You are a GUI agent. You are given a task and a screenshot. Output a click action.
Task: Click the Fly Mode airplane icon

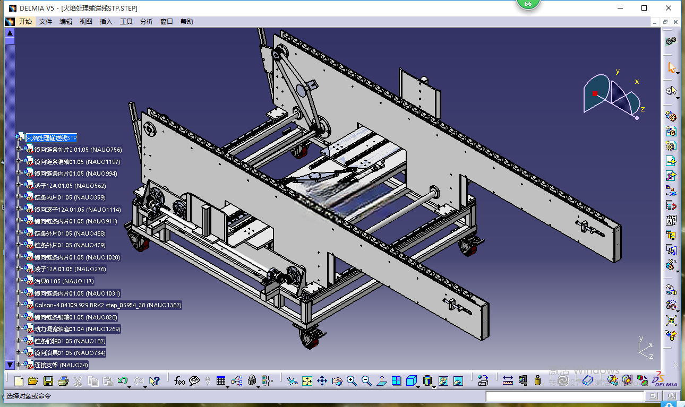(x=292, y=380)
